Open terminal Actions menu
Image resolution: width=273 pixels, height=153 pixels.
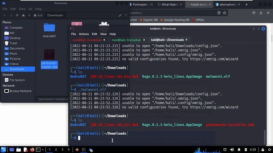pyautogui.click(x=84, y=34)
